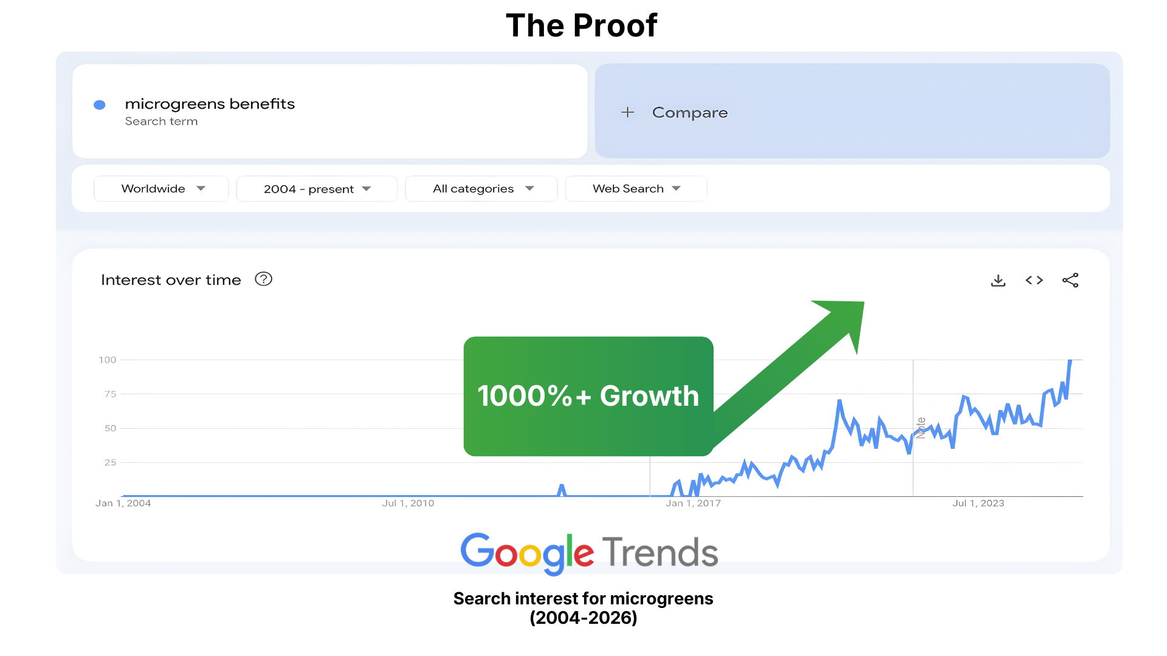
Task: Select the Note marker on the chart
Action: (x=921, y=428)
